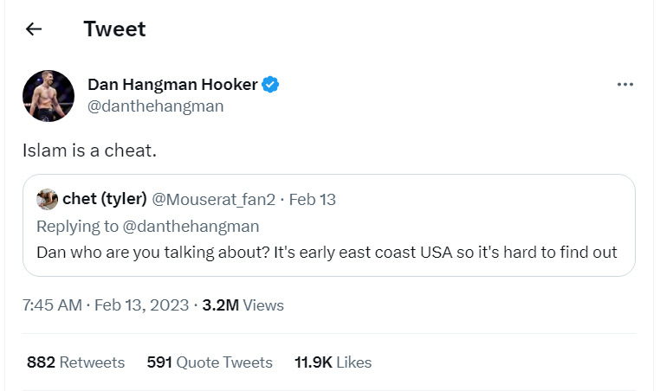Open Dan Hangman Hooker's profile picture

tap(49, 96)
